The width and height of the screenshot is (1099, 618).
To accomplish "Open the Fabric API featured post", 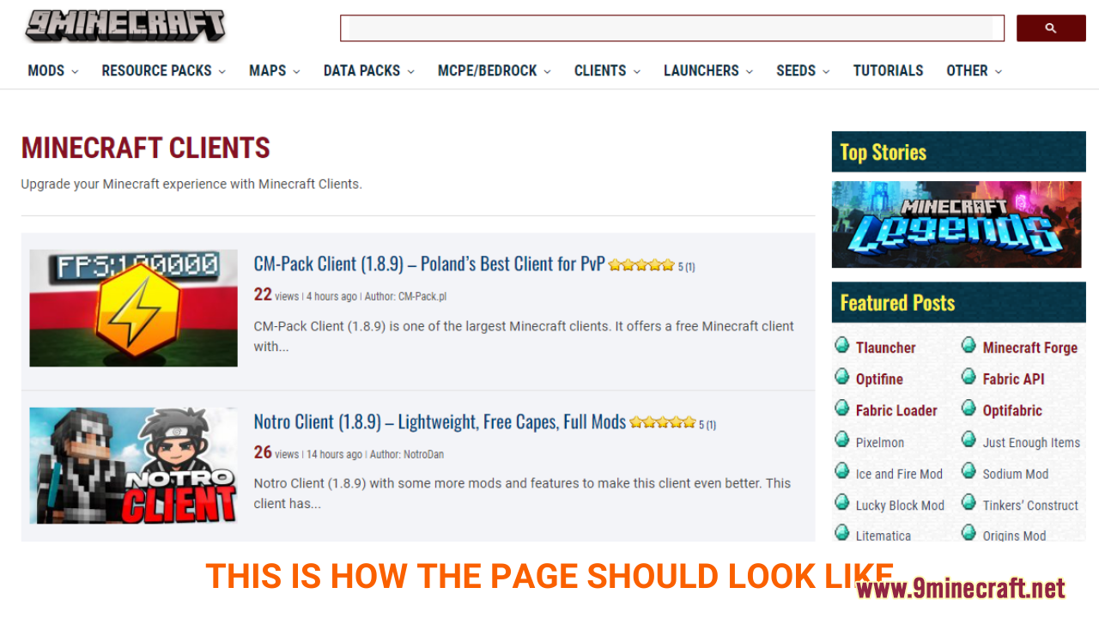I will (1013, 379).
